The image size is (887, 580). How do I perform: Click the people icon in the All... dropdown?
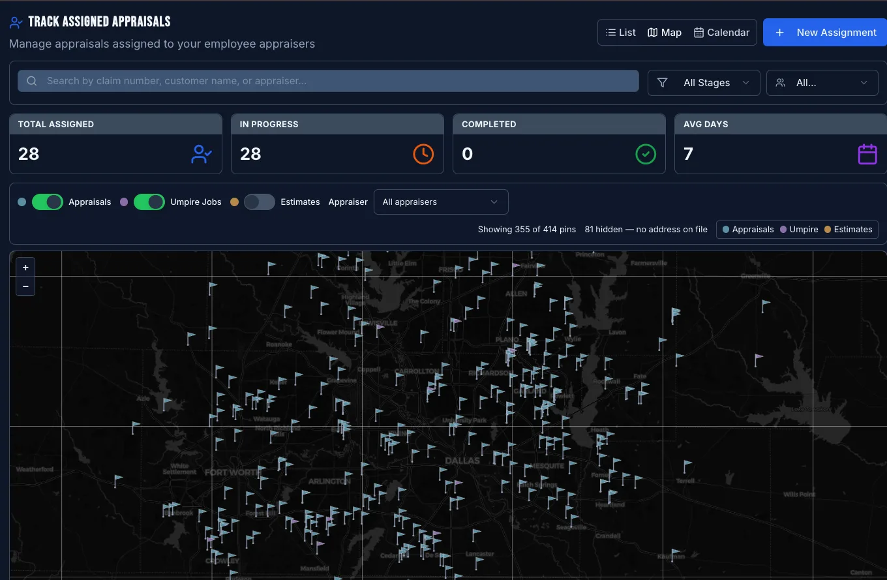(x=780, y=83)
